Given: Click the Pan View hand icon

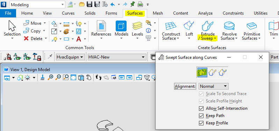Looking at the screenshot, I should click(x=88, y=77).
